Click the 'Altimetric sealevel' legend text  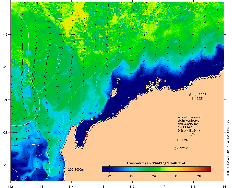(x=189, y=117)
